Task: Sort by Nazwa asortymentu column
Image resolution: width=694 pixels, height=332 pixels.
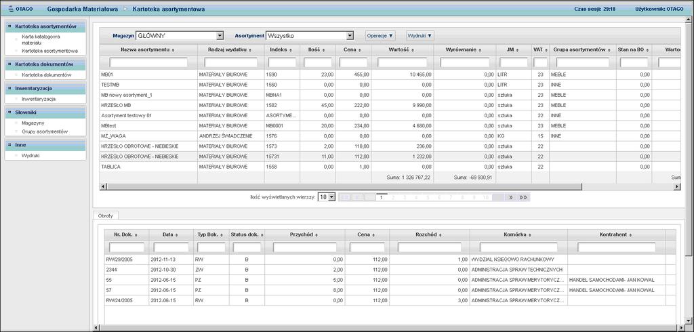Action: [x=148, y=49]
